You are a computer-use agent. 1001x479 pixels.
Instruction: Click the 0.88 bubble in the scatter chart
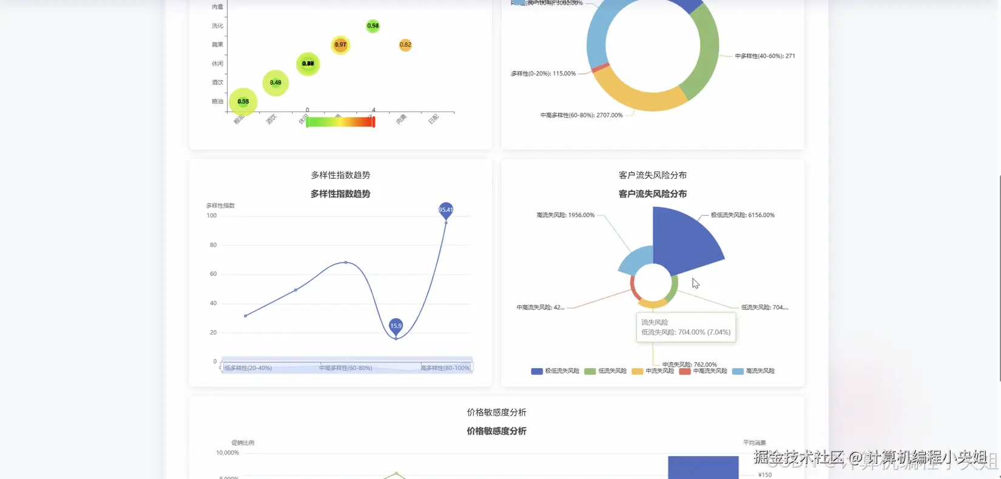[308, 64]
